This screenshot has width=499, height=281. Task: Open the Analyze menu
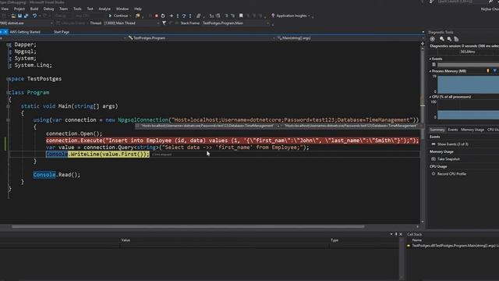pos(104,9)
